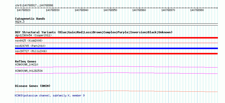225x103 pixels.
Task: Click the RefSeq Genes track title
Action: 26,61
